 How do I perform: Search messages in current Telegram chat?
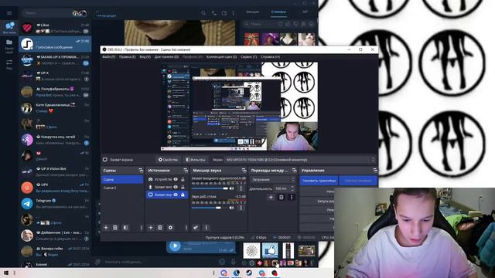coord(203,13)
